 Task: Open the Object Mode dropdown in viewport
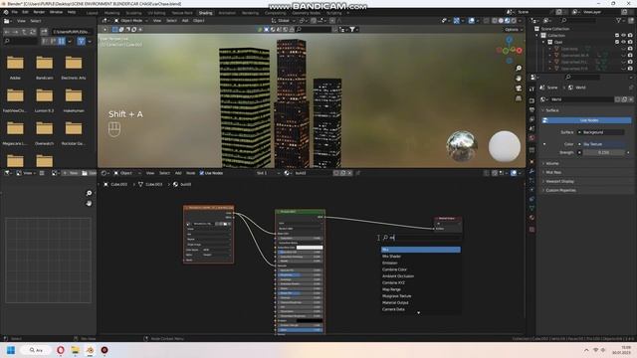tap(131, 21)
